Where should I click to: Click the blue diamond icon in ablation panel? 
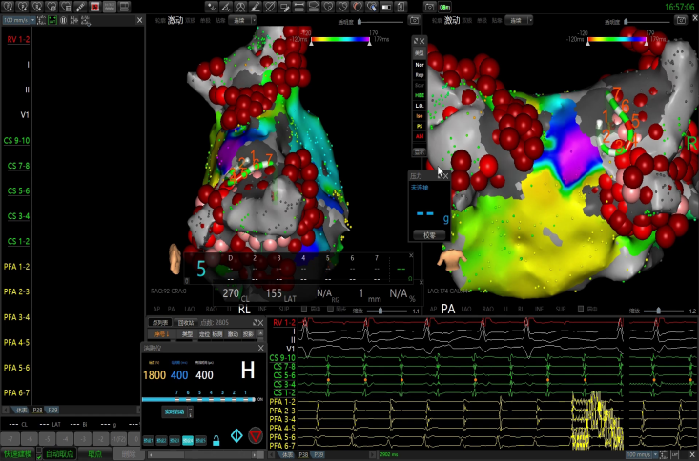tap(236, 435)
